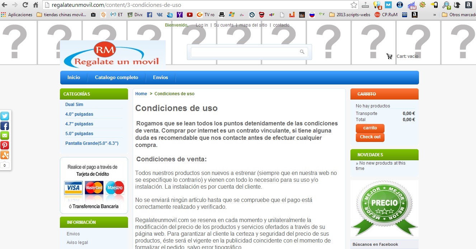The height and width of the screenshot is (249, 476).
Task: Reload the page with the refresh icon
Action: pyautogui.click(x=25, y=5)
